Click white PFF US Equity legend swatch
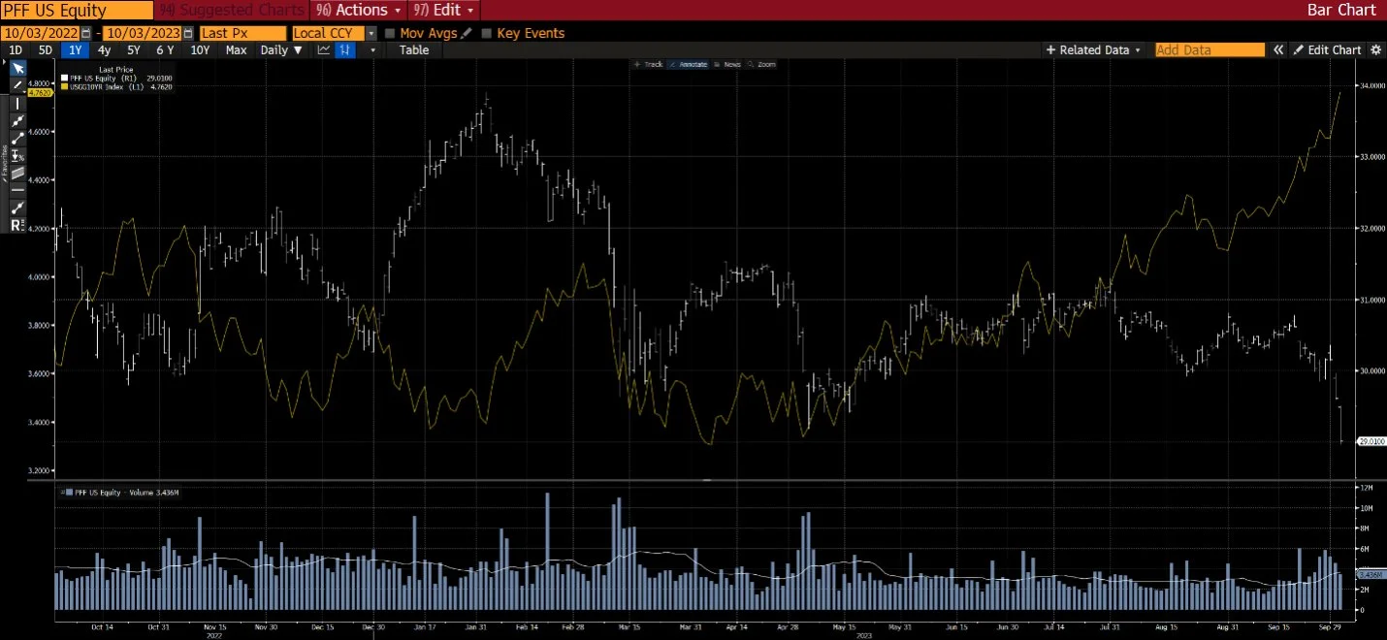The image size is (1387, 640). pyautogui.click(x=64, y=79)
